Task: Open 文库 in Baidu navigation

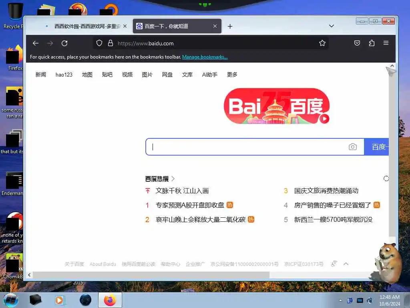Action: pyautogui.click(x=187, y=75)
